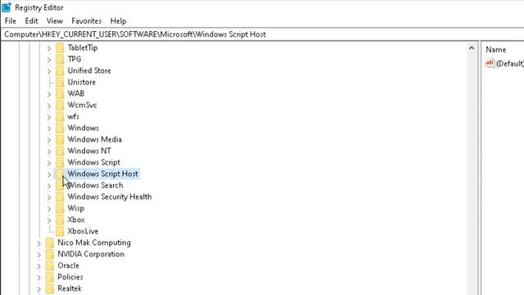Viewport: 524px width, 295px height.
Task: Click the Windows Script folder icon
Action: 60,162
